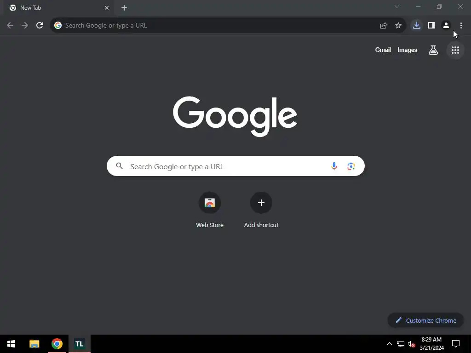Open the notification center icon
The image size is (471, 353).
pos(456,344)
